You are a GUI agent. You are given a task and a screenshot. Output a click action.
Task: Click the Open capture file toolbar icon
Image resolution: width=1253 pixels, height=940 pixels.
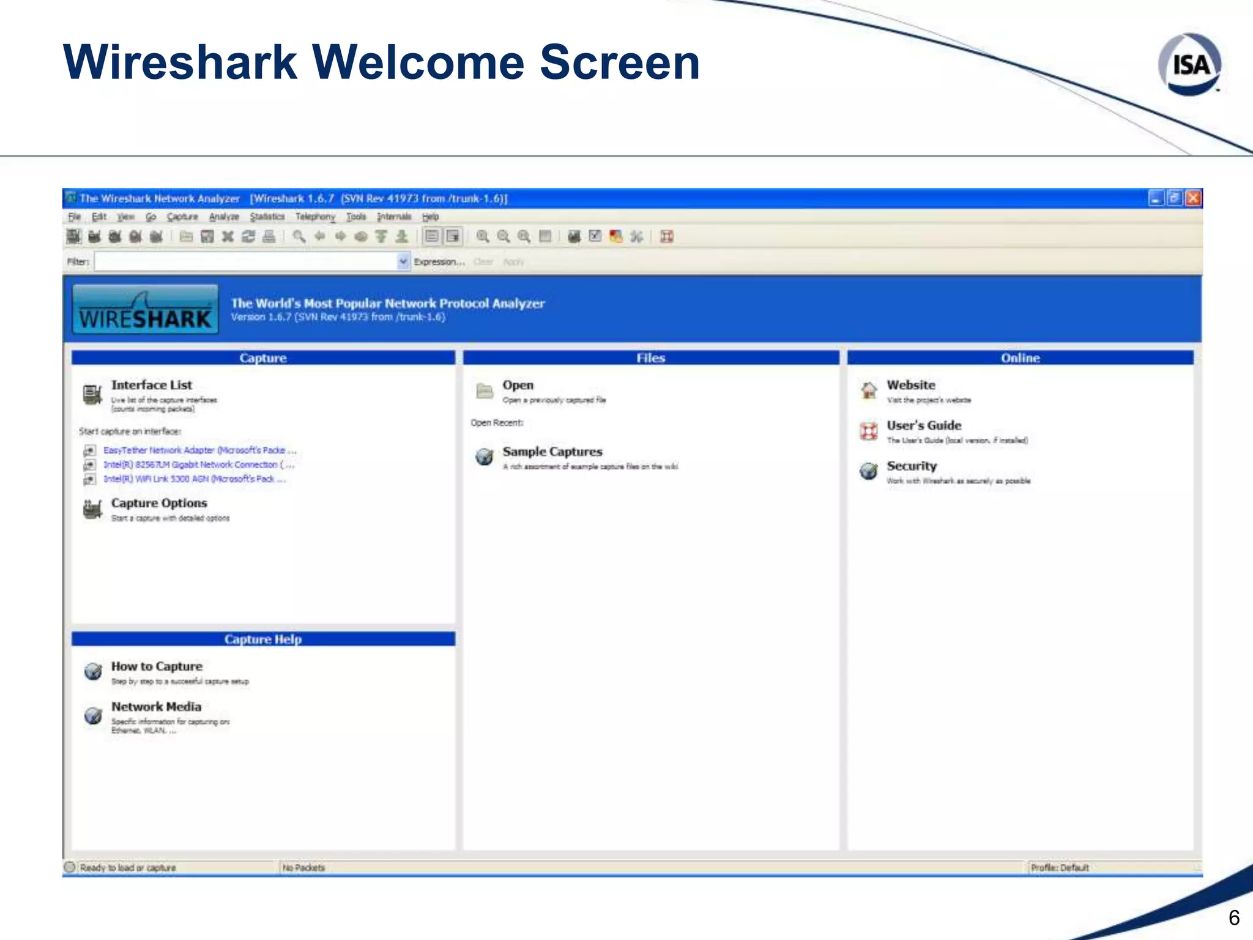pos(187,236)
